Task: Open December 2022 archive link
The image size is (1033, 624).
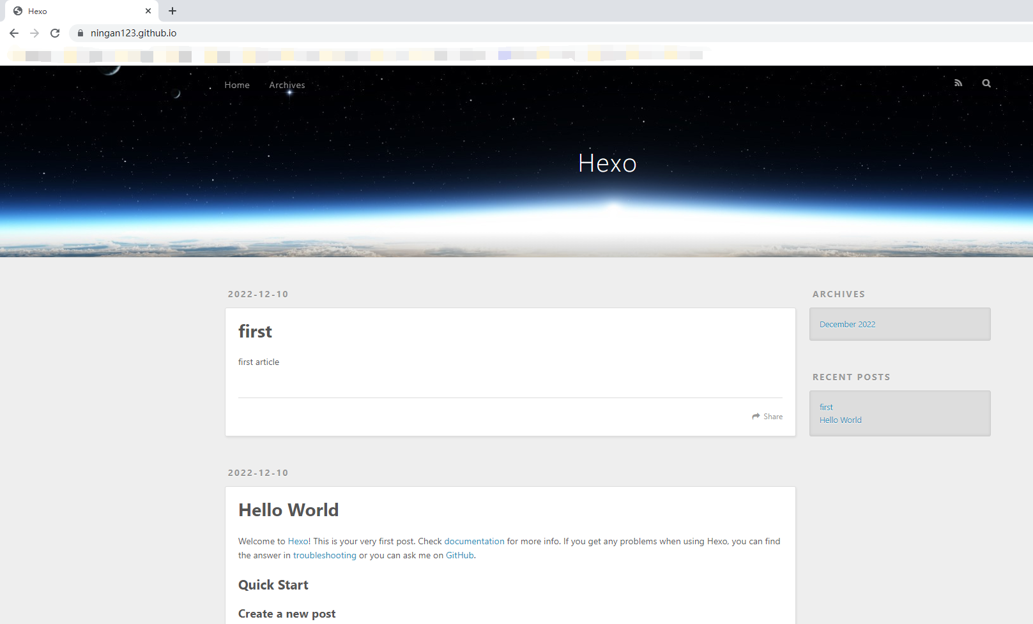Action: click(x=848, y=324)
